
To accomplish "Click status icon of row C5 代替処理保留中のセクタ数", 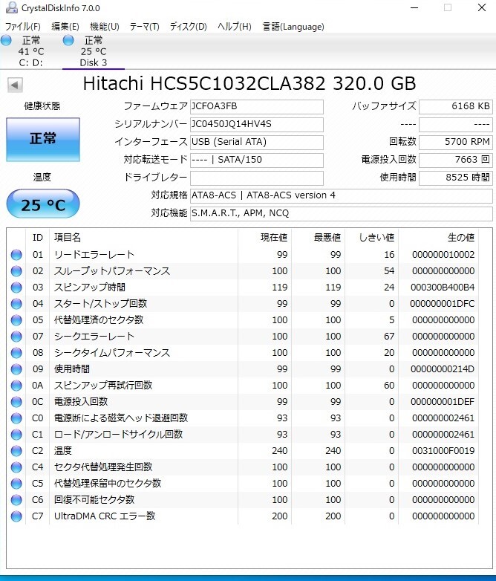I will 16,483.
